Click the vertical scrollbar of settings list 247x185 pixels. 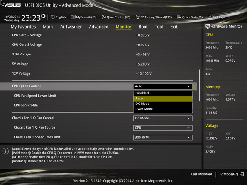pos(200,85)
